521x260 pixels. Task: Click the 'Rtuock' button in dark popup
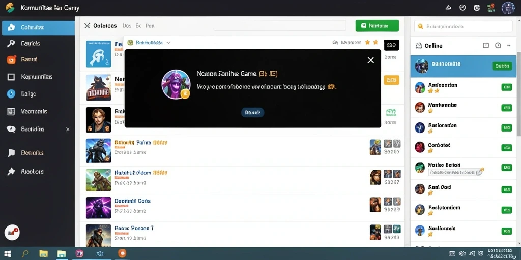252,113
